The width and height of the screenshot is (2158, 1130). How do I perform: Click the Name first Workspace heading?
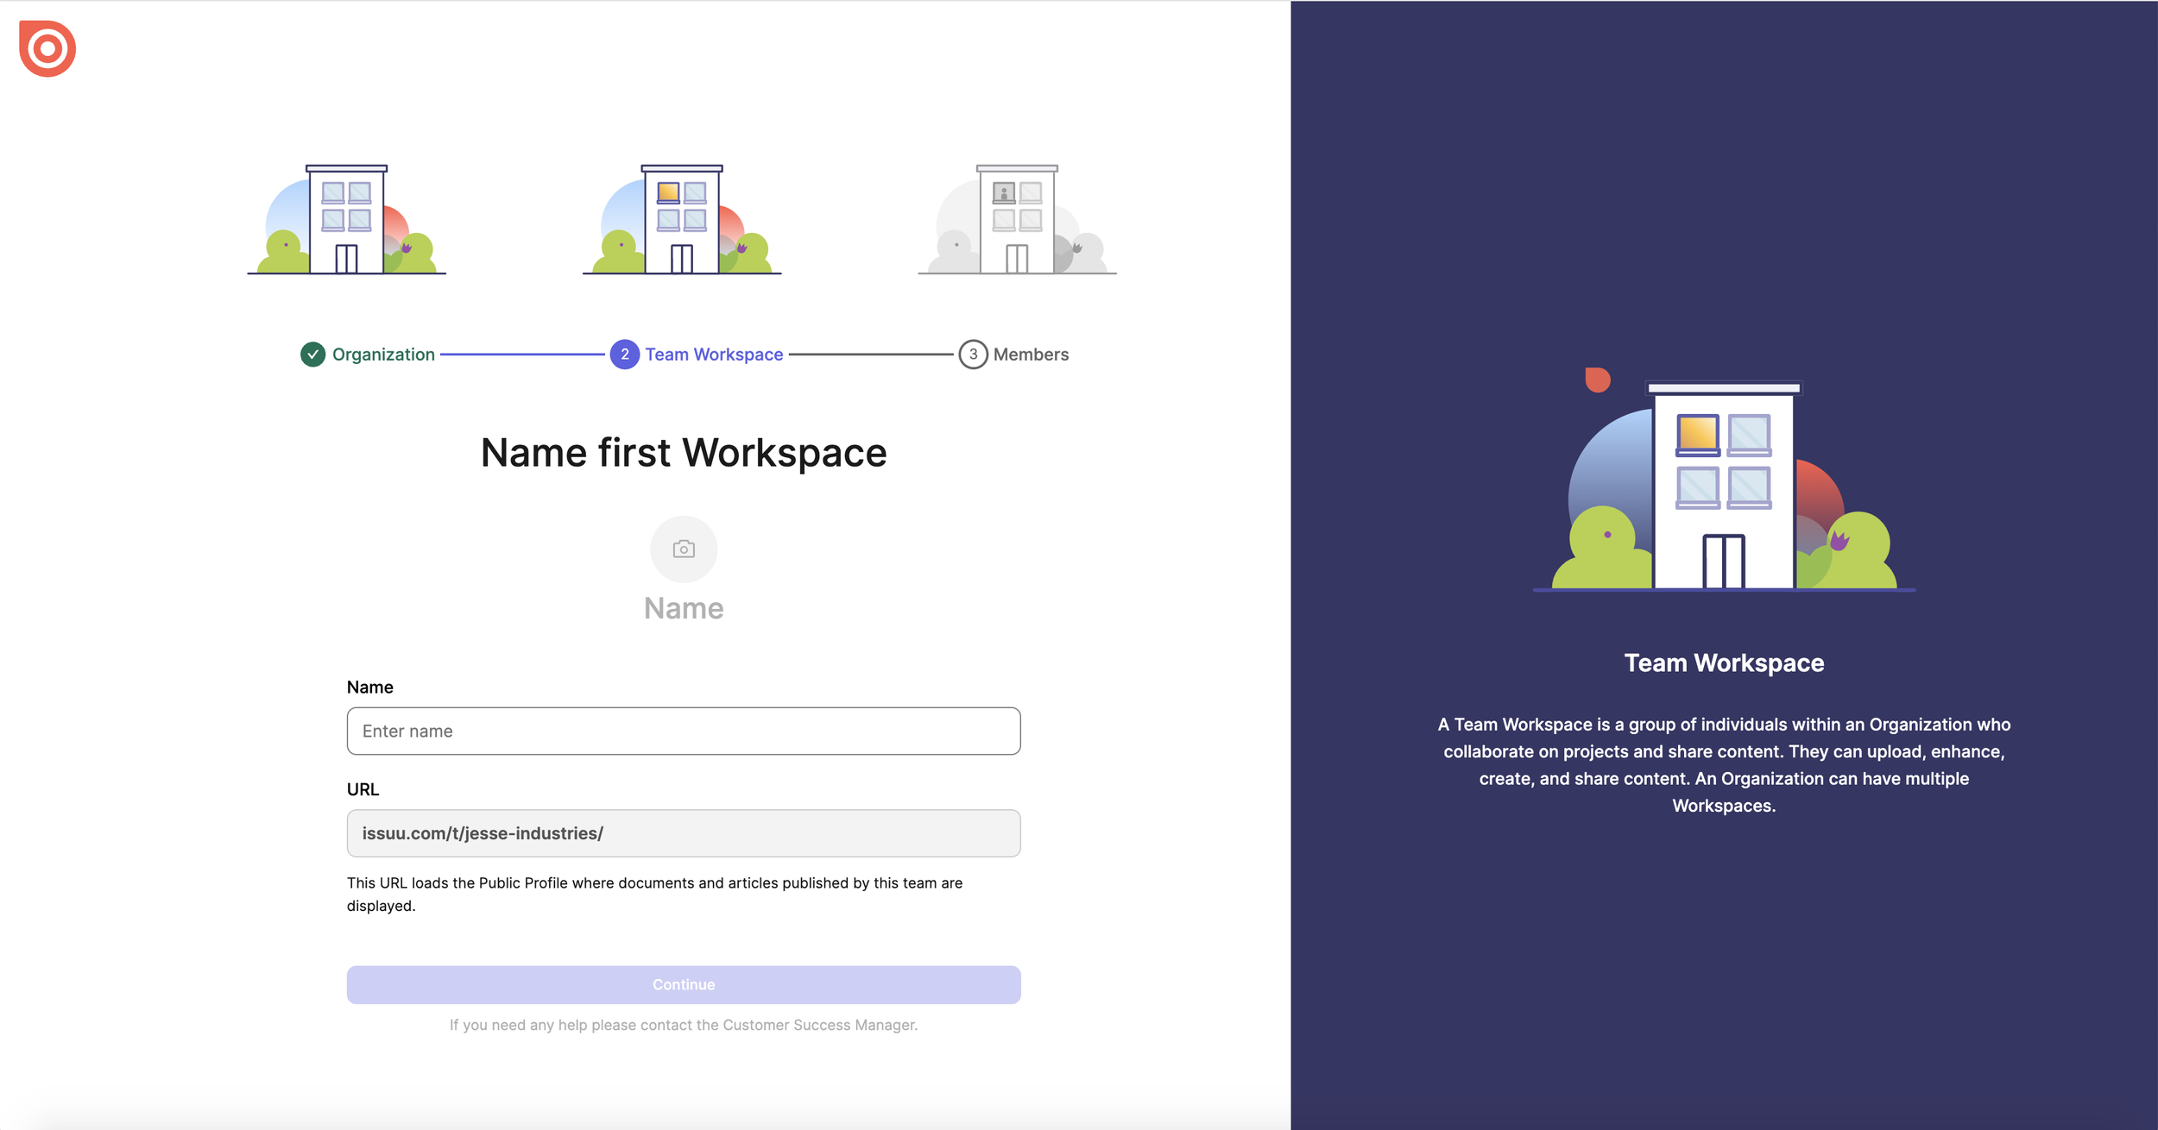coord(684,453)
